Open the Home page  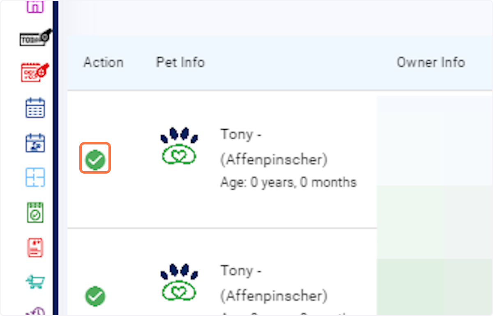click(x=35, y=6)
